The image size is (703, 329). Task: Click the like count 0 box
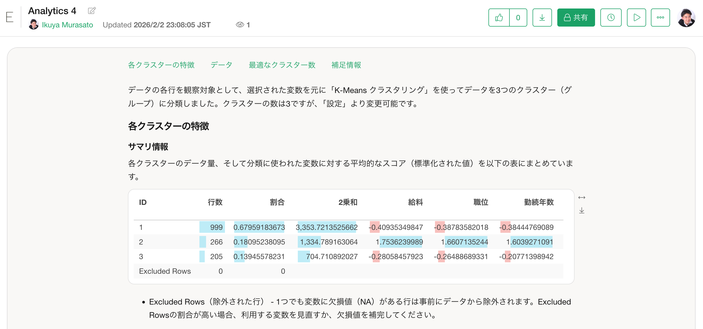[518, 18]
